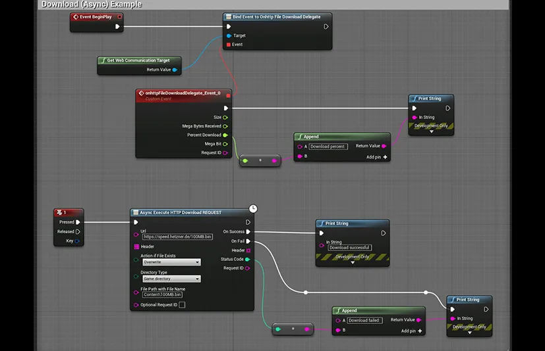Click the Event BeginPlay output exec pin
This screenshot has height=351, width=545.
[117, 26]
